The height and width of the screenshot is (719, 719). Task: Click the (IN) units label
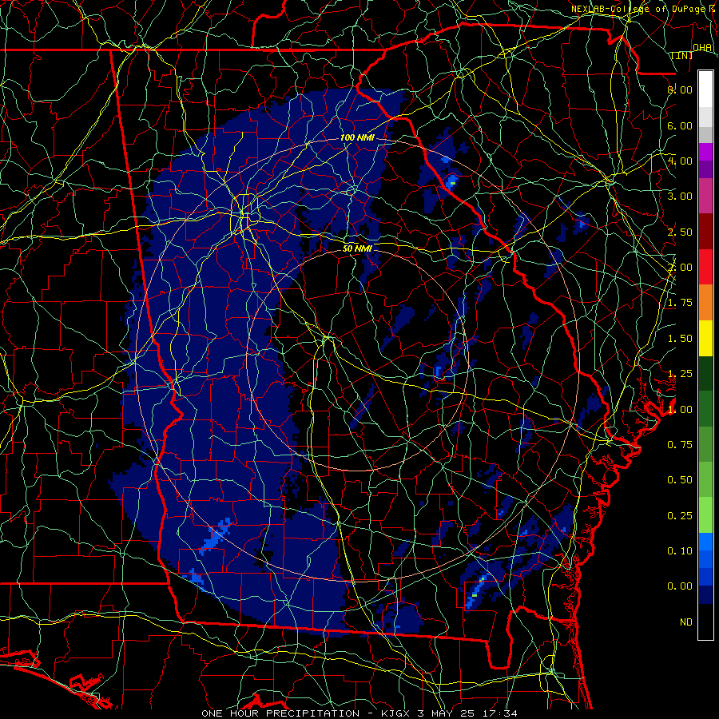[682, 55]
